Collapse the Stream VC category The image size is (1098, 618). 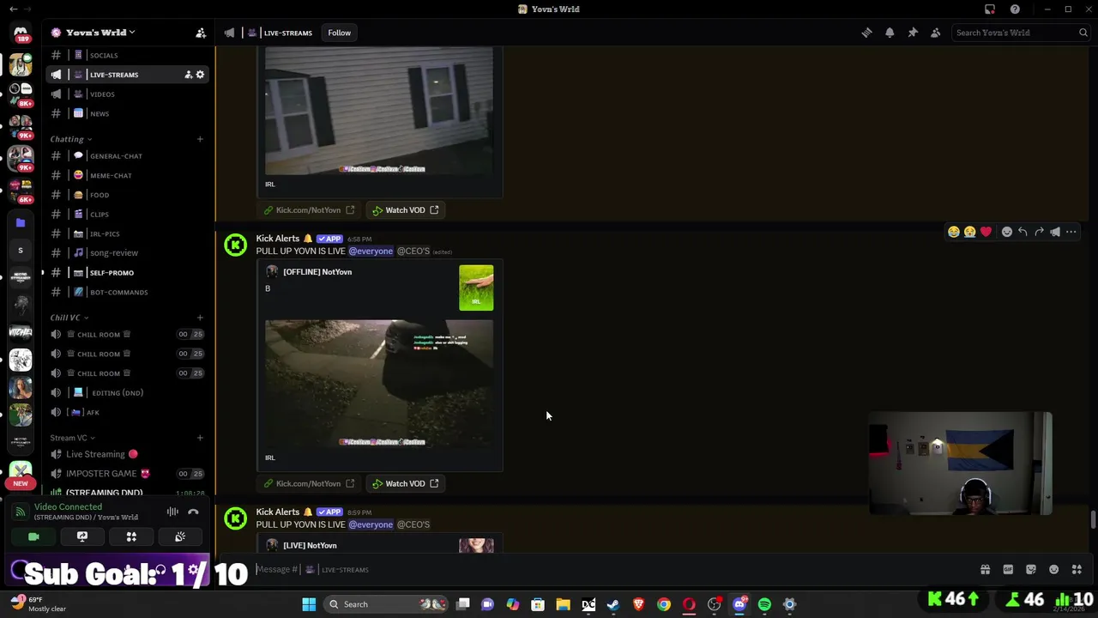click(72, 438)
